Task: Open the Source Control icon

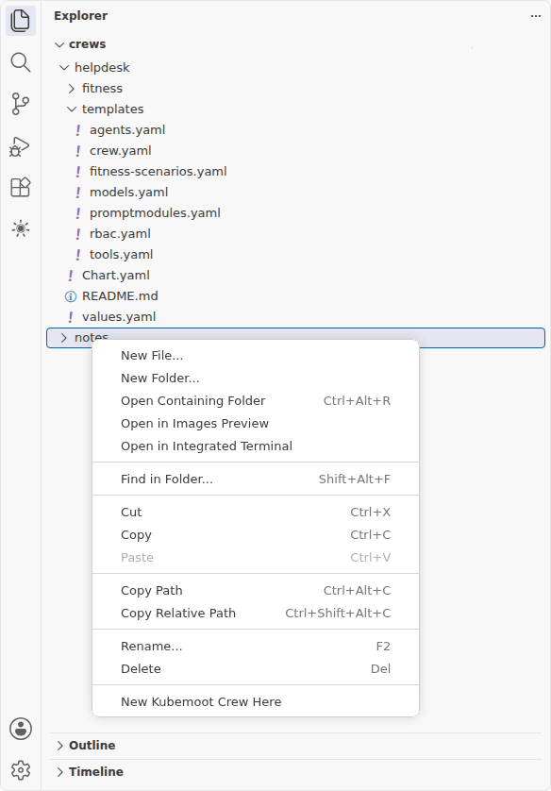Action: click(x=20, y=104)
